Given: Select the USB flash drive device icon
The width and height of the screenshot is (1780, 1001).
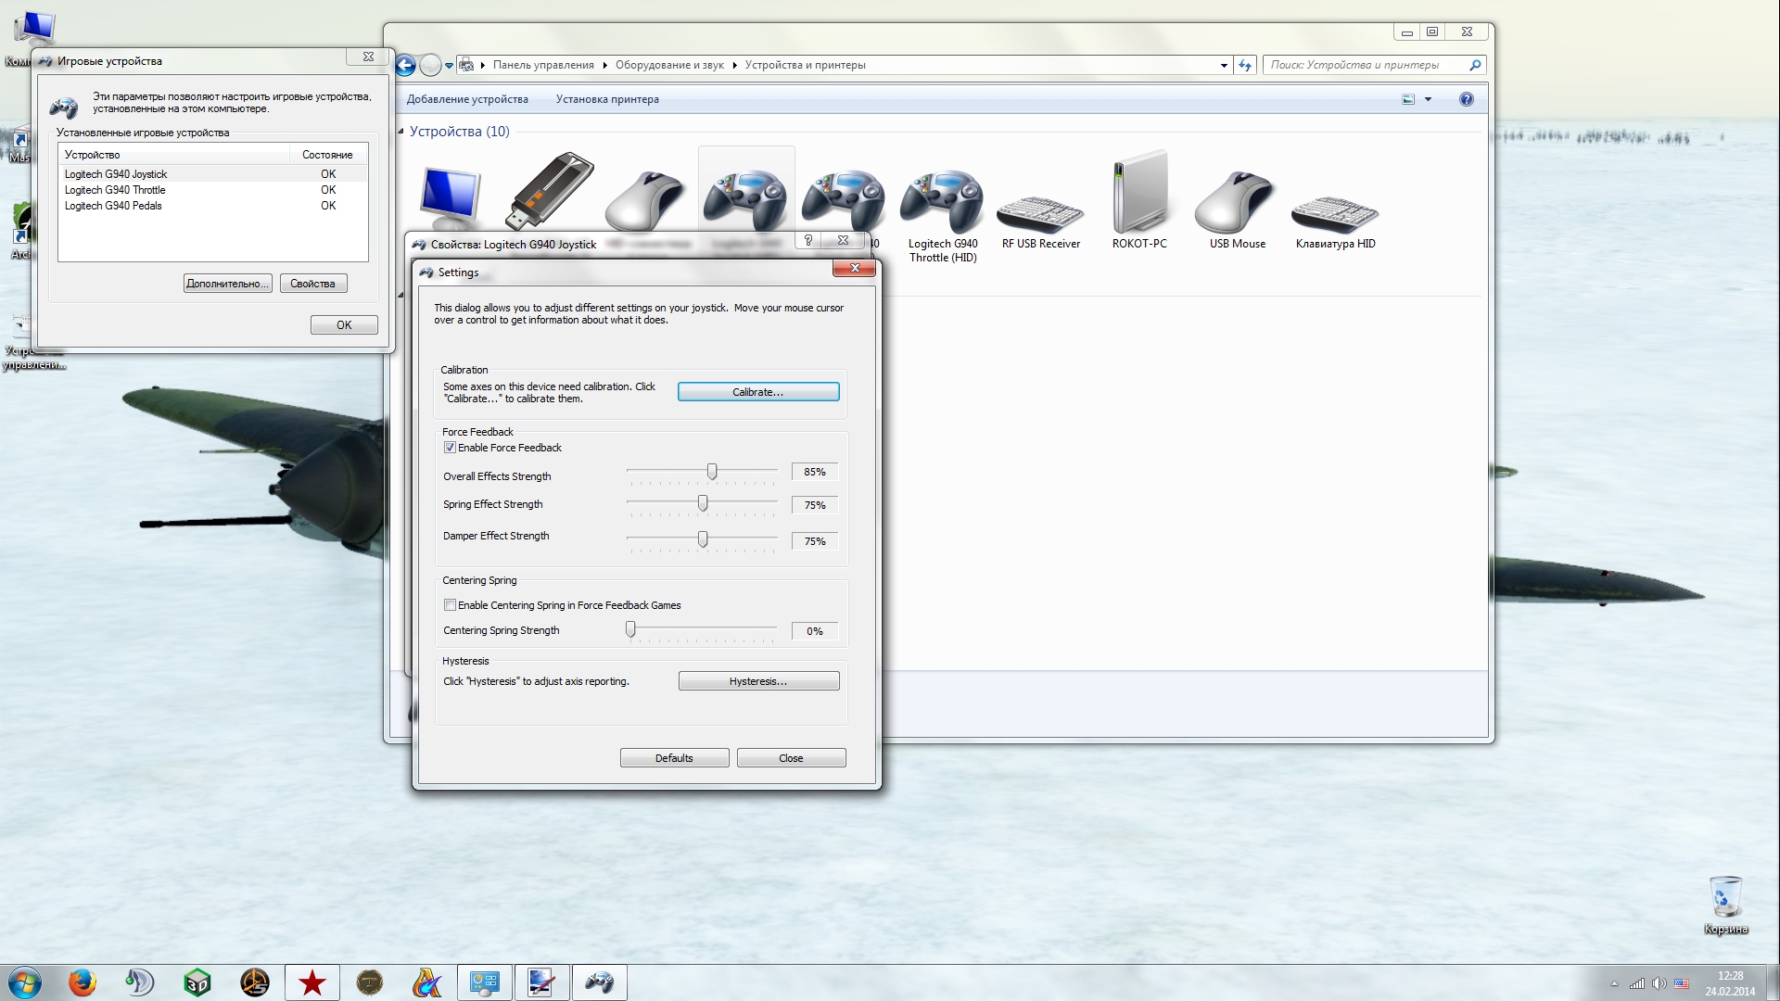Looking at the screenshot, I should point(550,190).
